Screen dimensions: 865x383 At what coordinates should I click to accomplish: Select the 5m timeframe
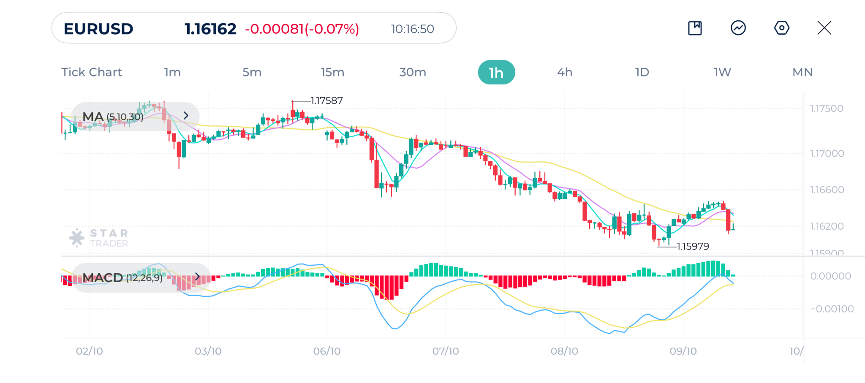pos(252,72)
